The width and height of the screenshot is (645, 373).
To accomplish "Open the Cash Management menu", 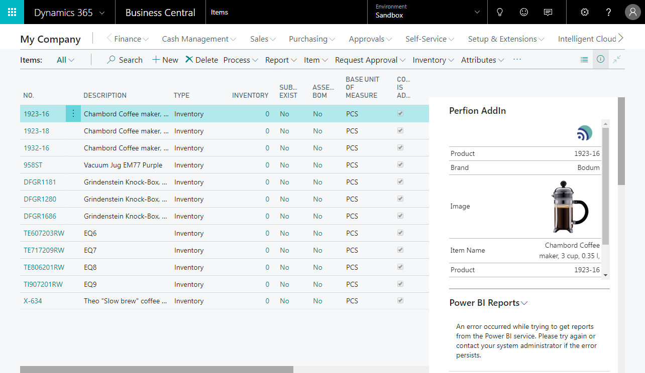I will [199, 39].
